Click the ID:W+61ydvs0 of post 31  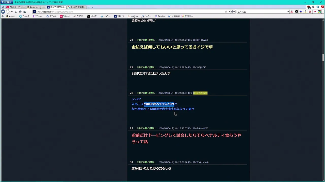pyautogui.click(x=201, y=162)
